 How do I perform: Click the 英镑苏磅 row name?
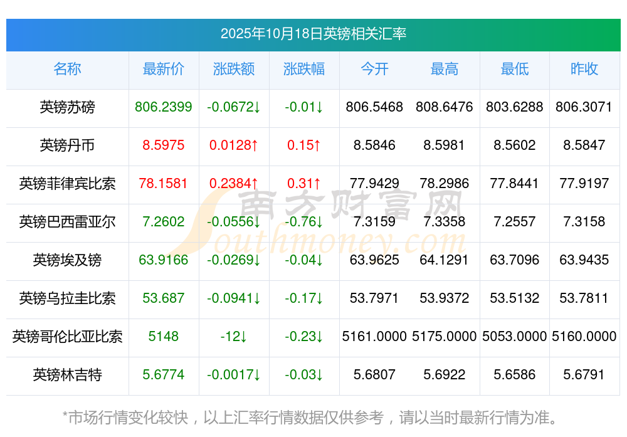[67, 107]
